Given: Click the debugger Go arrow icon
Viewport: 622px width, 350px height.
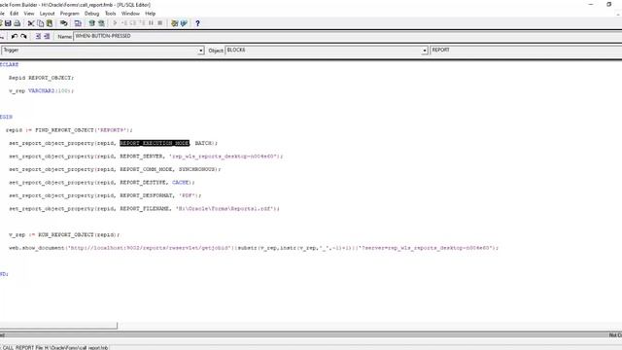Looking at the screenshot, I should coord(115,23).
